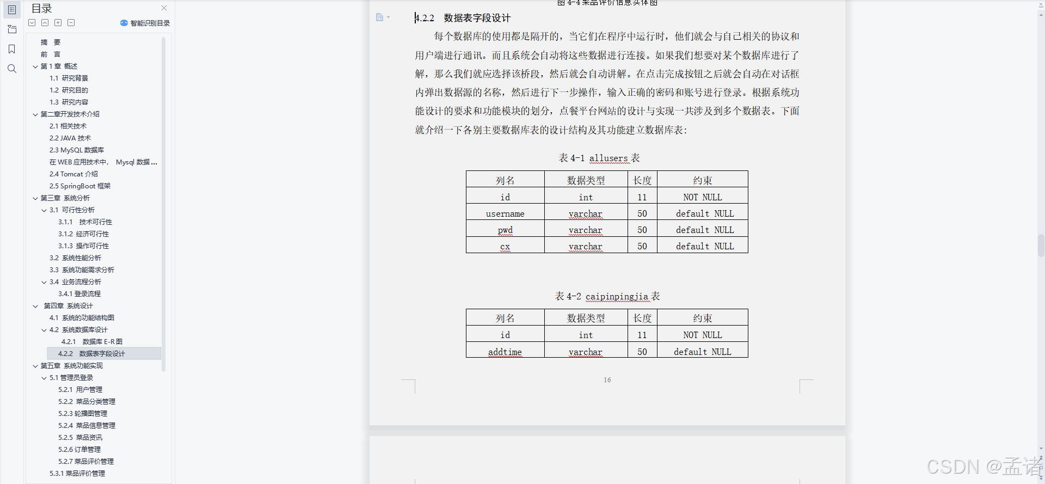The image size is (1045, 484).
Task: Collapse the 3.1 可行性分析 subsection
Action: click(44, 210)
